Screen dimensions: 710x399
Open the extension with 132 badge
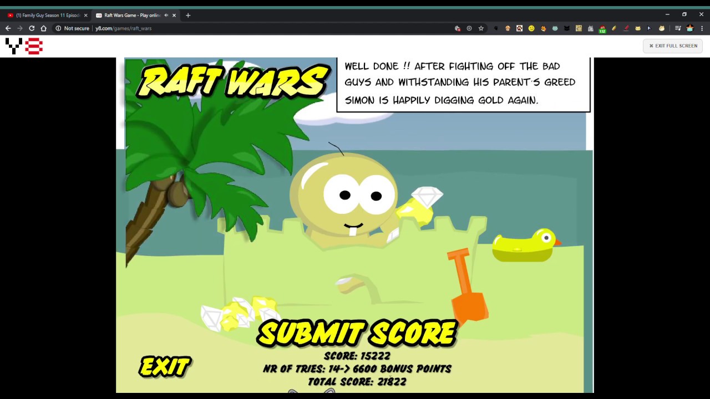coord(602,29)
